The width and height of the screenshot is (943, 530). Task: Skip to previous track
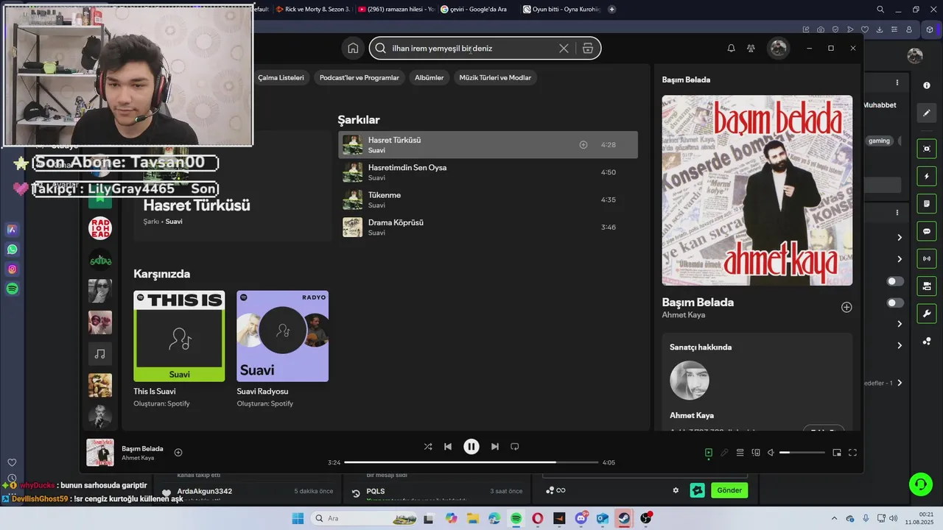click(448, 447)
